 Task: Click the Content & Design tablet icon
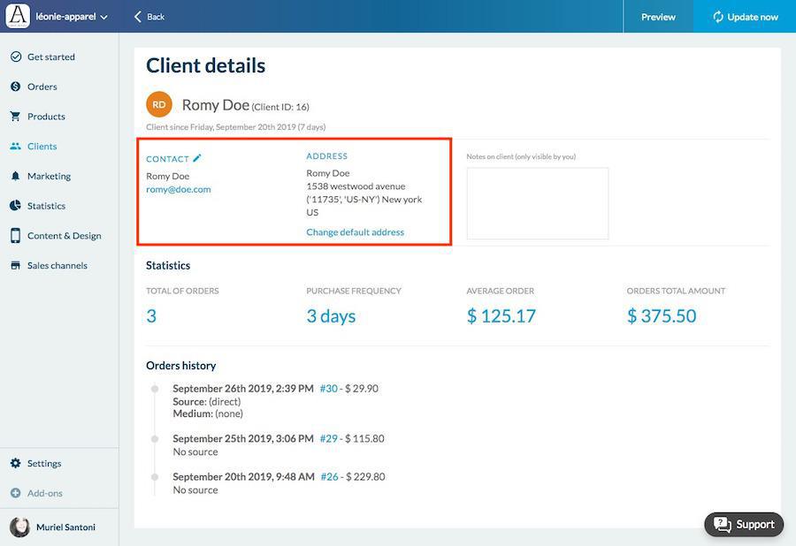[15, 236]
